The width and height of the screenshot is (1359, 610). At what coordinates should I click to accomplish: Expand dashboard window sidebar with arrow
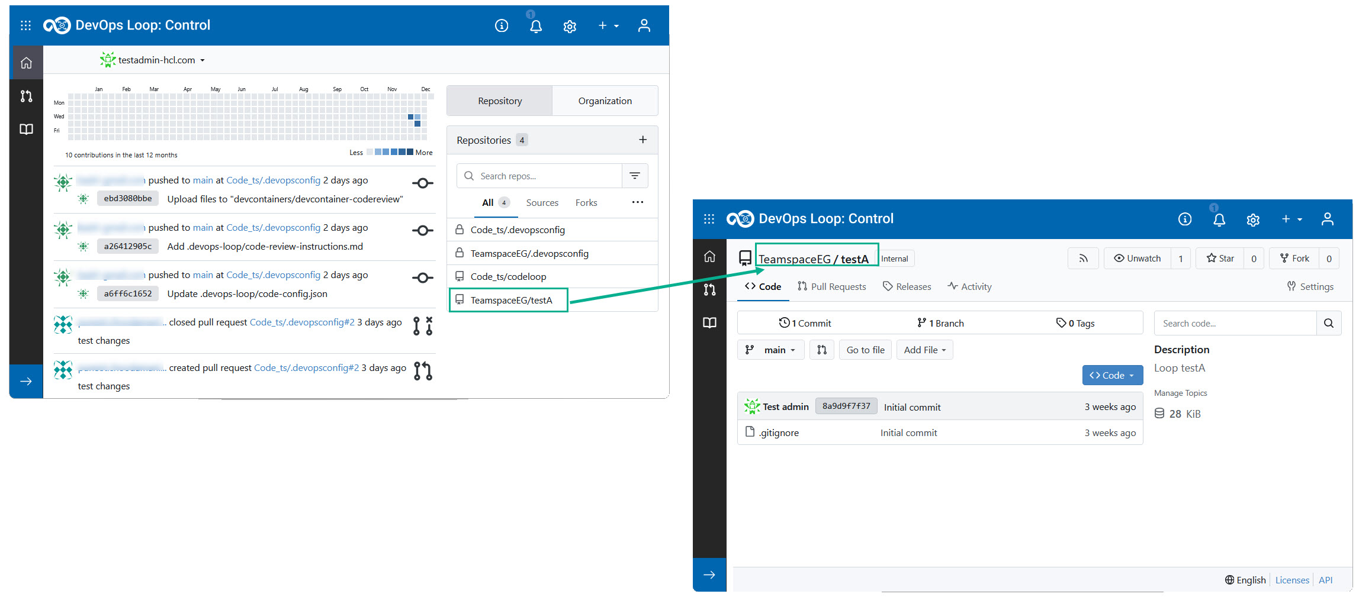tap(26, 381)
